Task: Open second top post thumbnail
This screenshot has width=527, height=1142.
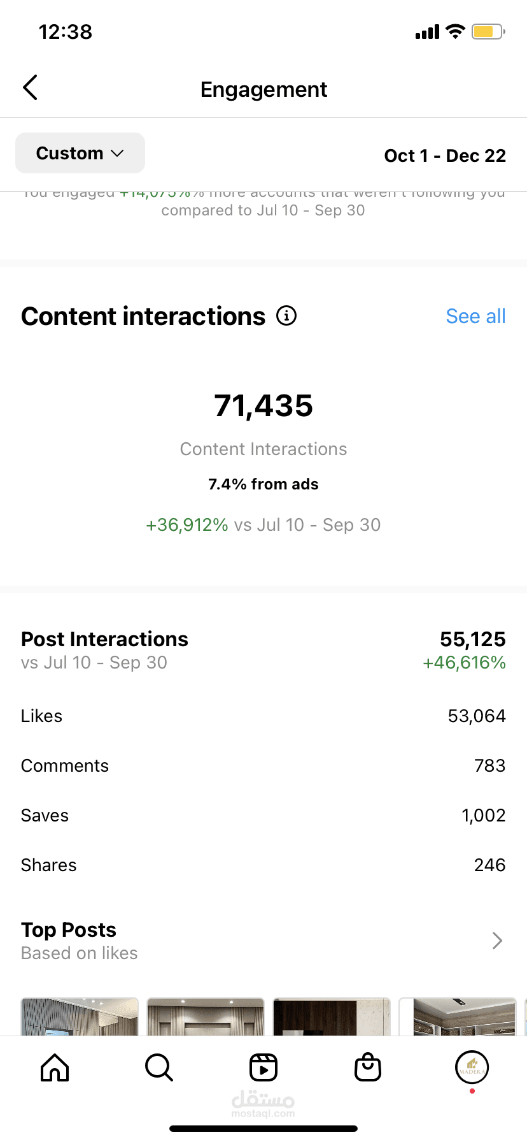Action: tap(206, 1017)
